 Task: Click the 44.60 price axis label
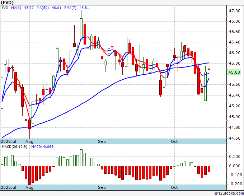click(x=235, y=139)
